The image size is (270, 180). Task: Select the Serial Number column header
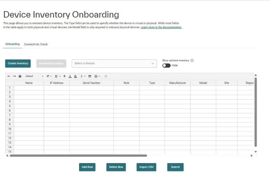[x=92, y=83]
